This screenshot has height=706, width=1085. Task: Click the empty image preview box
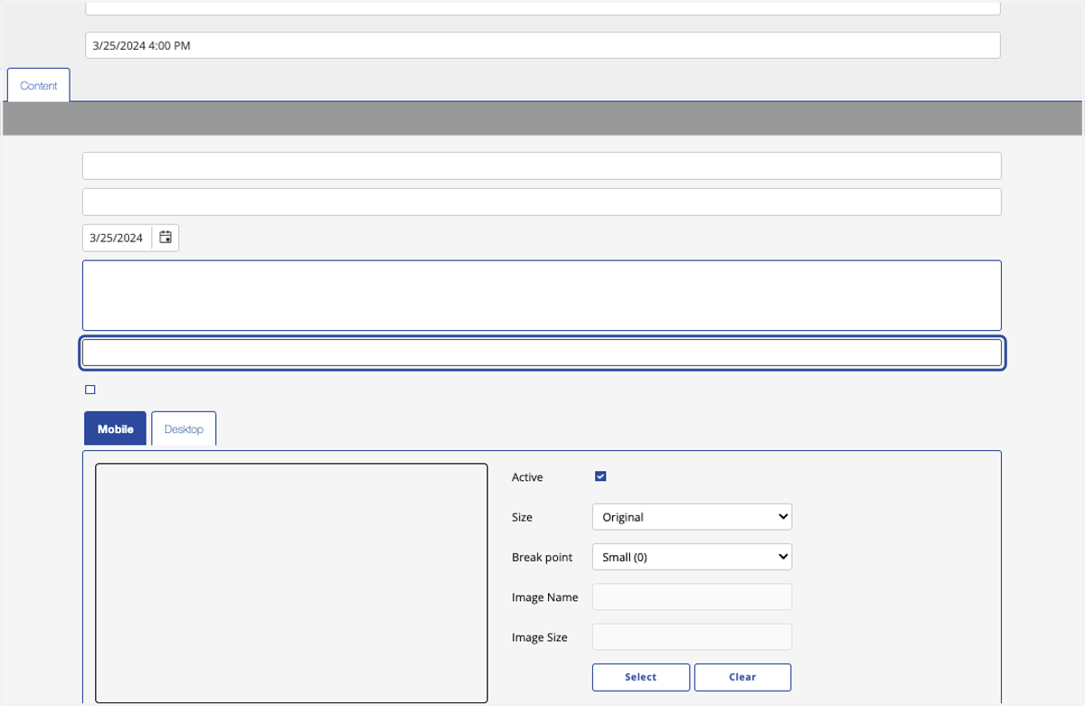[291, 583]
